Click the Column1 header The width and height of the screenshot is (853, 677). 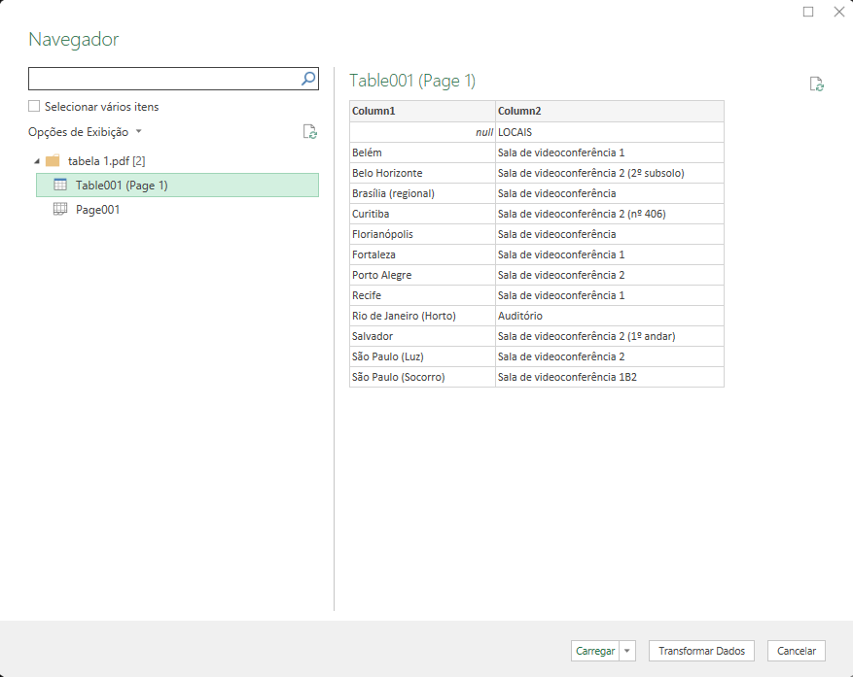tap(422, 111)
